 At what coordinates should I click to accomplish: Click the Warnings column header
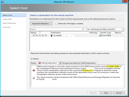click(93, 33)
